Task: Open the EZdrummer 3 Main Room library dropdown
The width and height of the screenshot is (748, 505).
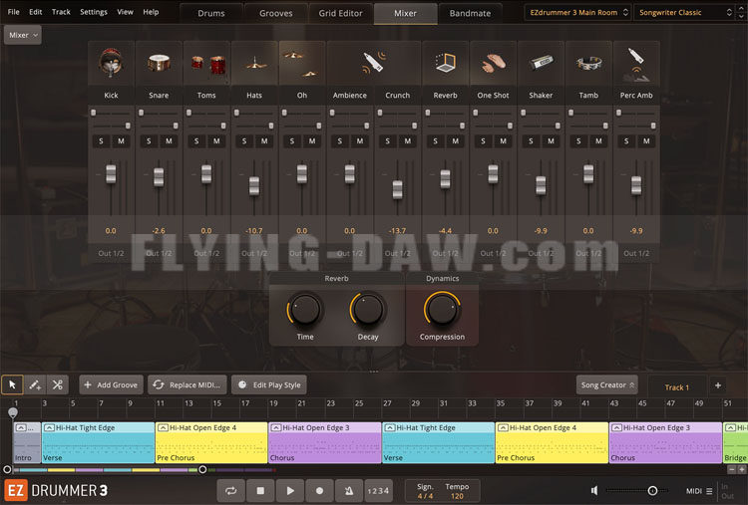Action: coord(578,12)
